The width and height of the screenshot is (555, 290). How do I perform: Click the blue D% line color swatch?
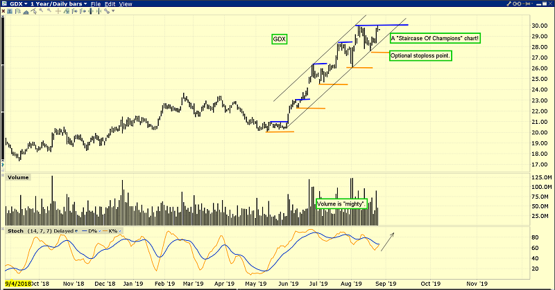84,231
